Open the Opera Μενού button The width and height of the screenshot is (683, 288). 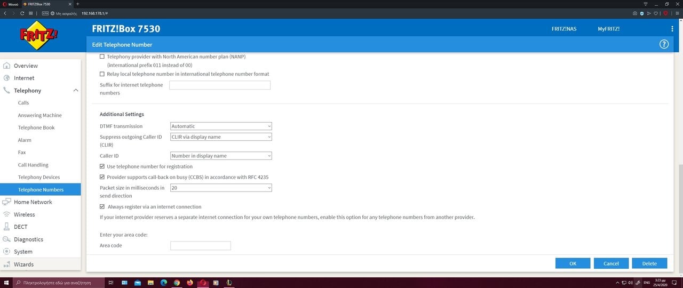coord(10,4)
